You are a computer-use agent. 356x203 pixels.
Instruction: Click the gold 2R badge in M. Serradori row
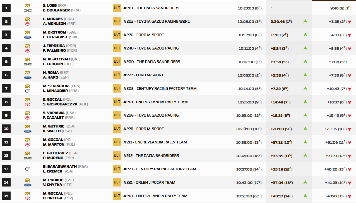pyautogui.click(x=28, y=86)
